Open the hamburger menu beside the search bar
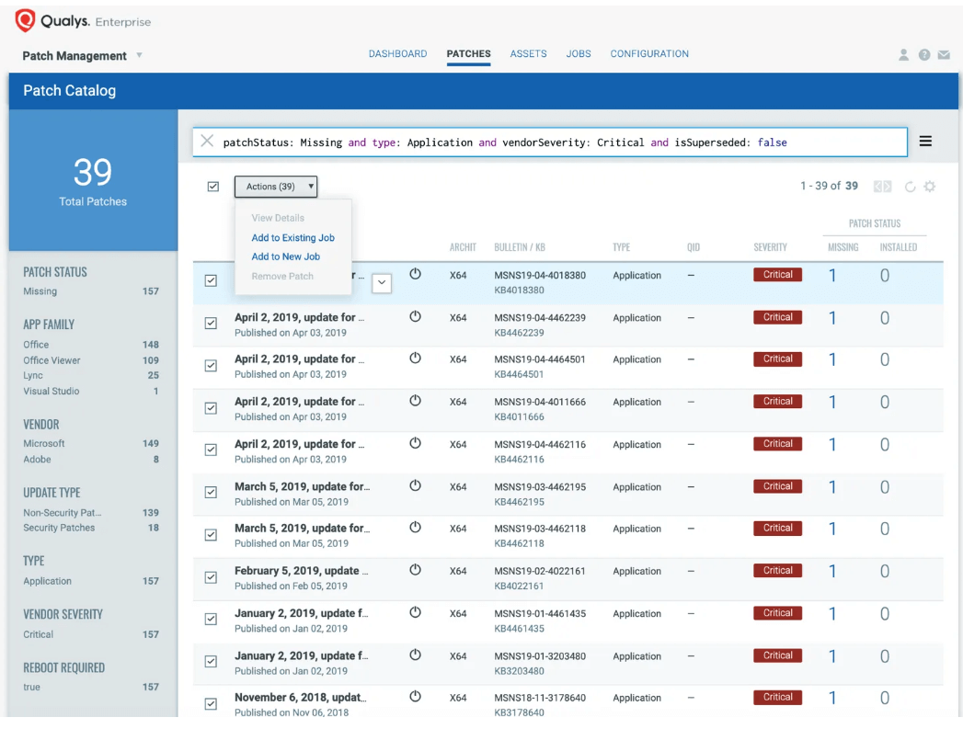 [925, 141]
